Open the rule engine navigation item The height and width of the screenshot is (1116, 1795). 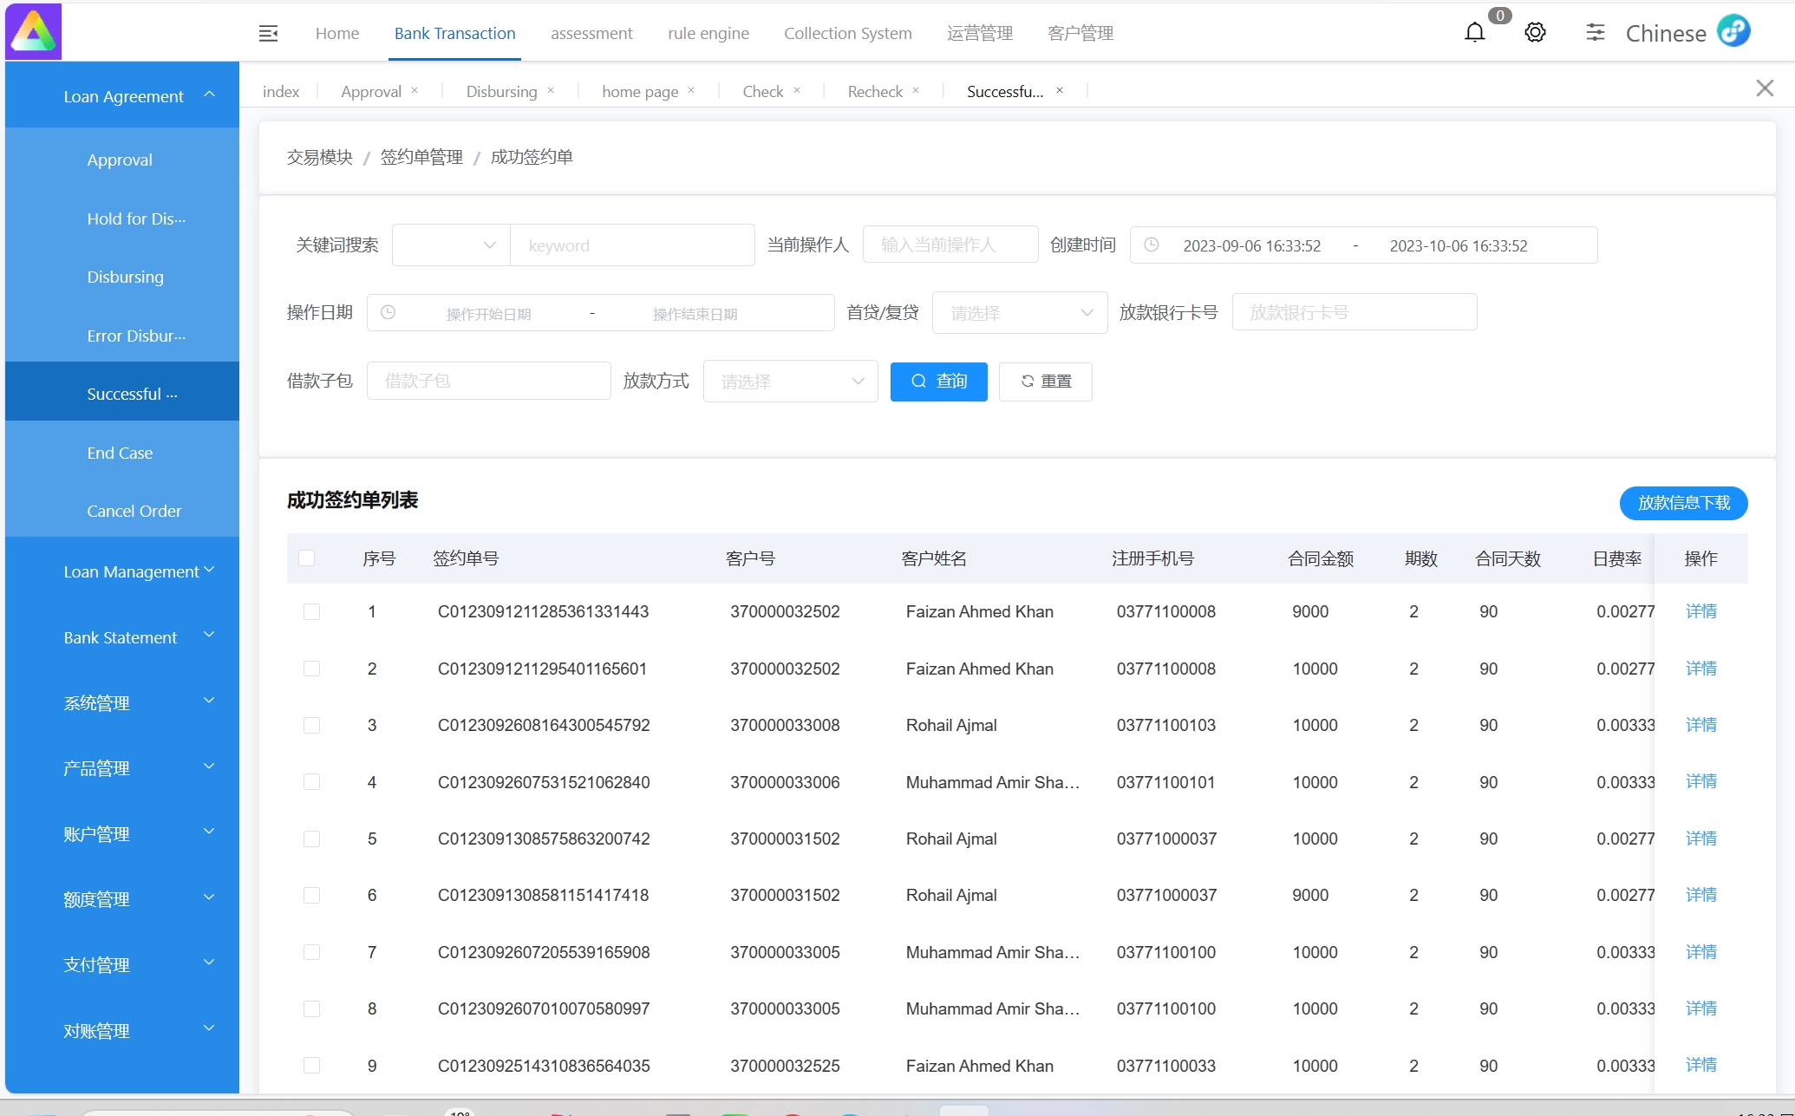click(708, 33)
